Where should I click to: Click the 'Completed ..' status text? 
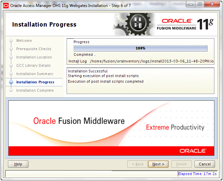pos(84,54)
